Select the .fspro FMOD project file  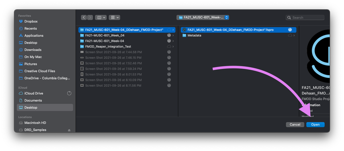230,30
